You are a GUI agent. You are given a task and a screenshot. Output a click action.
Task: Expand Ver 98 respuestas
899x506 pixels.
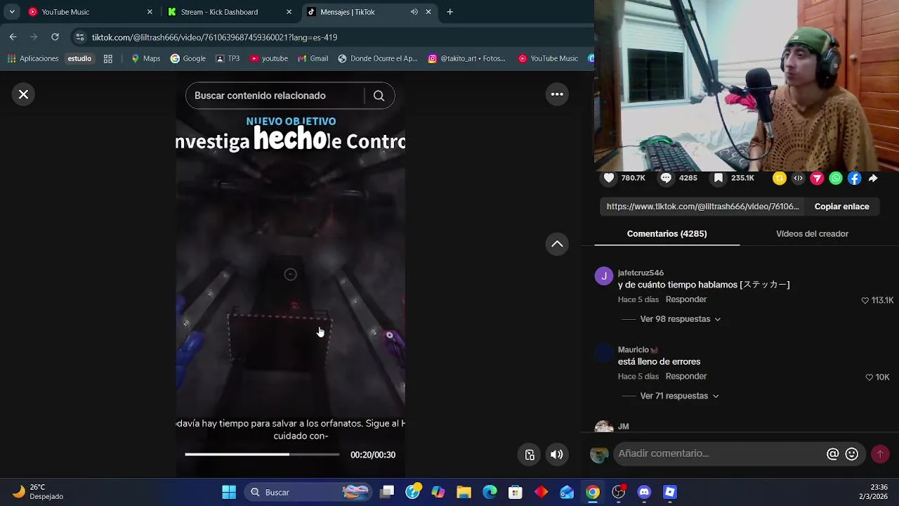point(681,319)
